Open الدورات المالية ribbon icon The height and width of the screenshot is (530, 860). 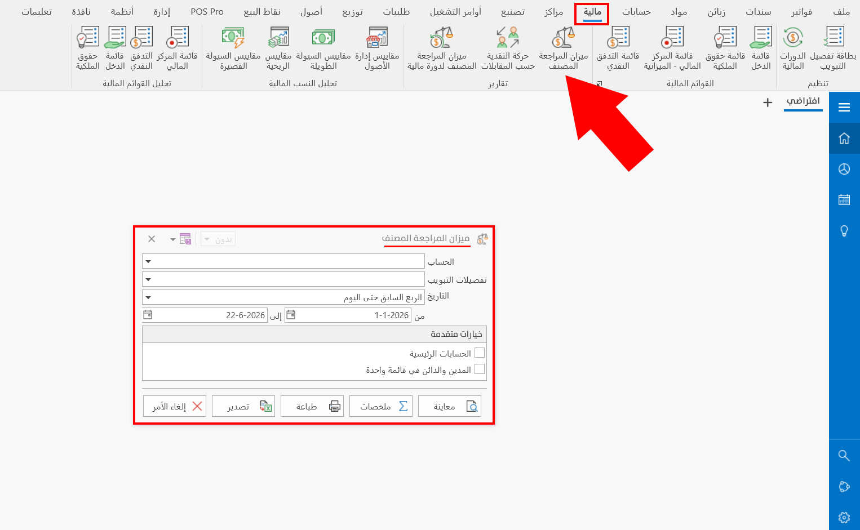[x=793, y=48]
